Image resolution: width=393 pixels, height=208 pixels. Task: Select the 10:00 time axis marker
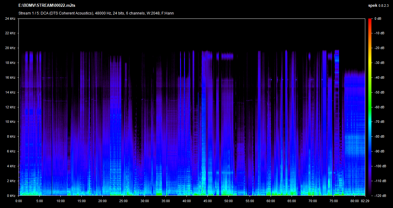(61, 201)
